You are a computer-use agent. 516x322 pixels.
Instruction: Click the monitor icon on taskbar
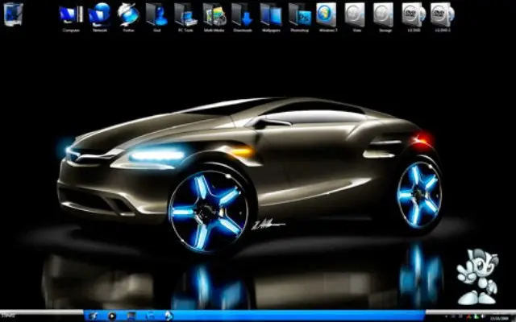[131, 316]
